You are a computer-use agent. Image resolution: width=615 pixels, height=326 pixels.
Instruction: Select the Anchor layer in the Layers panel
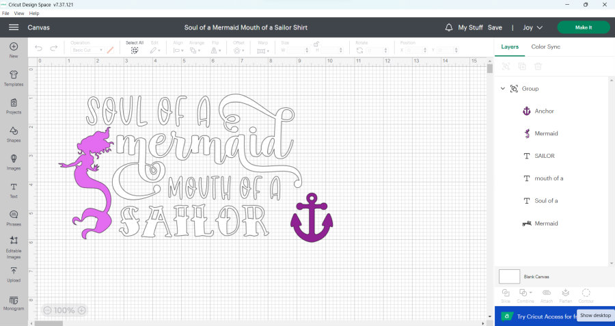[544, 111]
